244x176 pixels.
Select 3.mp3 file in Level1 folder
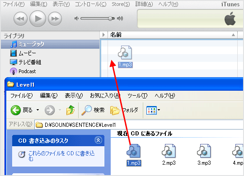[204, 155]
